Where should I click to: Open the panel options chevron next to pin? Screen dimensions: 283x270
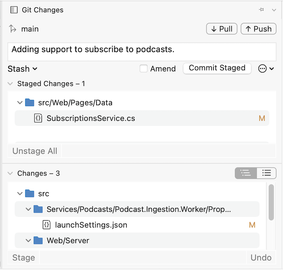click(x=274, y=10)
